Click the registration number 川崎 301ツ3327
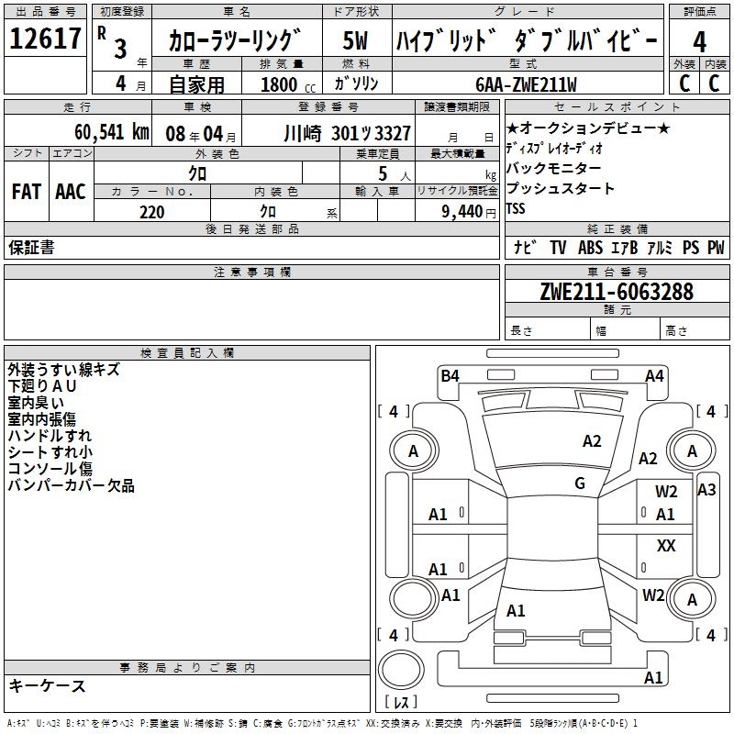Image resolution: width=734 pixels, height=734 pixels. (346, 133)
